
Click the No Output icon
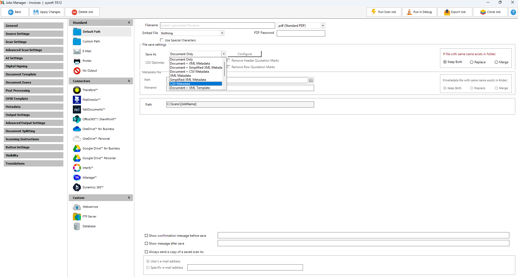[x=77, y=71]
